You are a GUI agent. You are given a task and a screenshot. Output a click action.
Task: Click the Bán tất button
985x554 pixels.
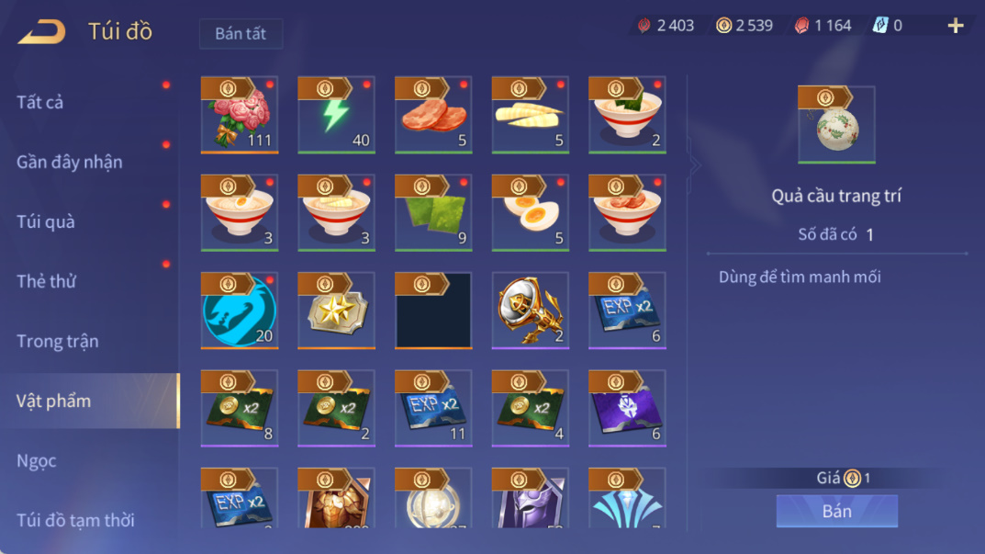[x=241, y=33]
